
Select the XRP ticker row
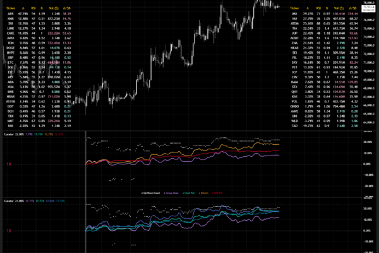(39, 58)
